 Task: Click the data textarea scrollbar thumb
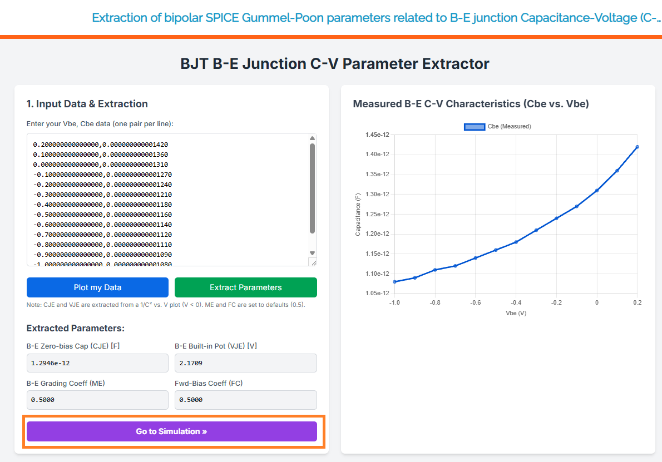click(x=312, y=188)
